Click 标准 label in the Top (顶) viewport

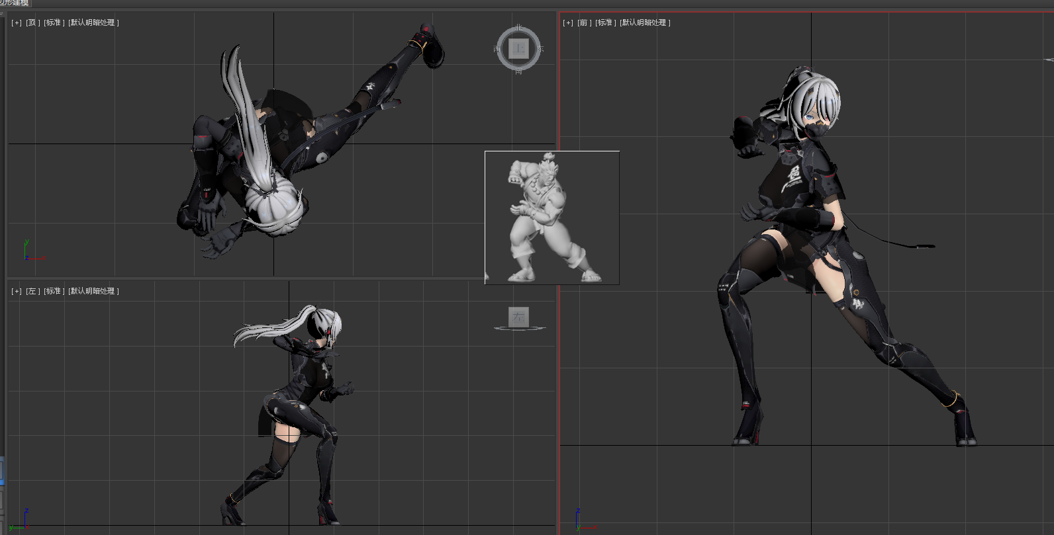click(x=54, y=22)
